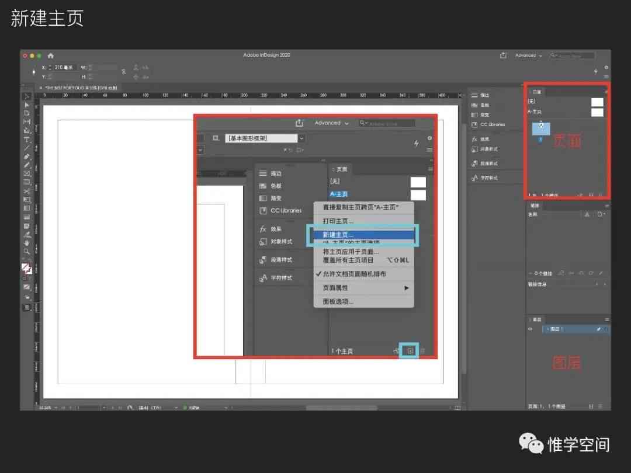This screenshot has width=631, height=473.
Task: Select the Note tool
Action: [x=27, y=226]
